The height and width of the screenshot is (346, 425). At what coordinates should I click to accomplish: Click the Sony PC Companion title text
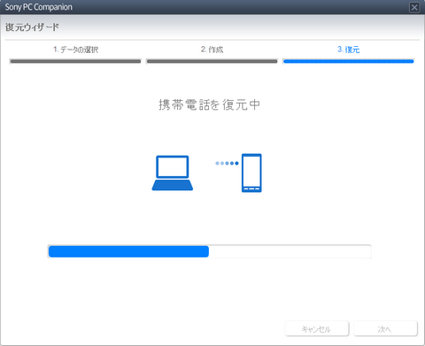pyautogui.click(x=39, y=7)
